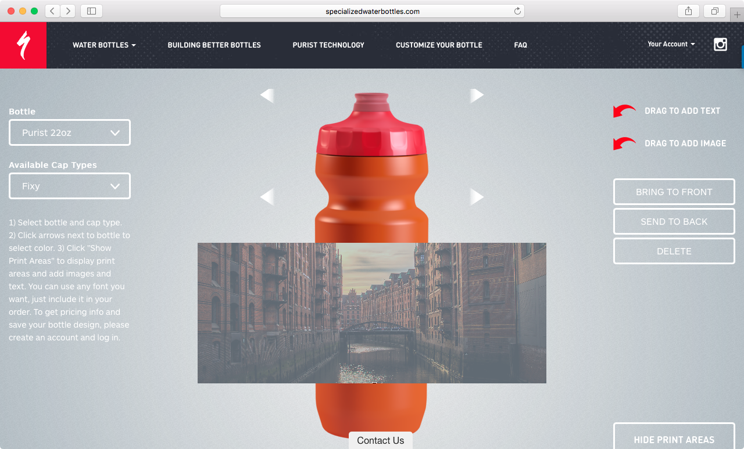Click the red Drag to Add Image arrow
Image resolution: width=744 pixels, height=449 pixels.
[625, 143]
